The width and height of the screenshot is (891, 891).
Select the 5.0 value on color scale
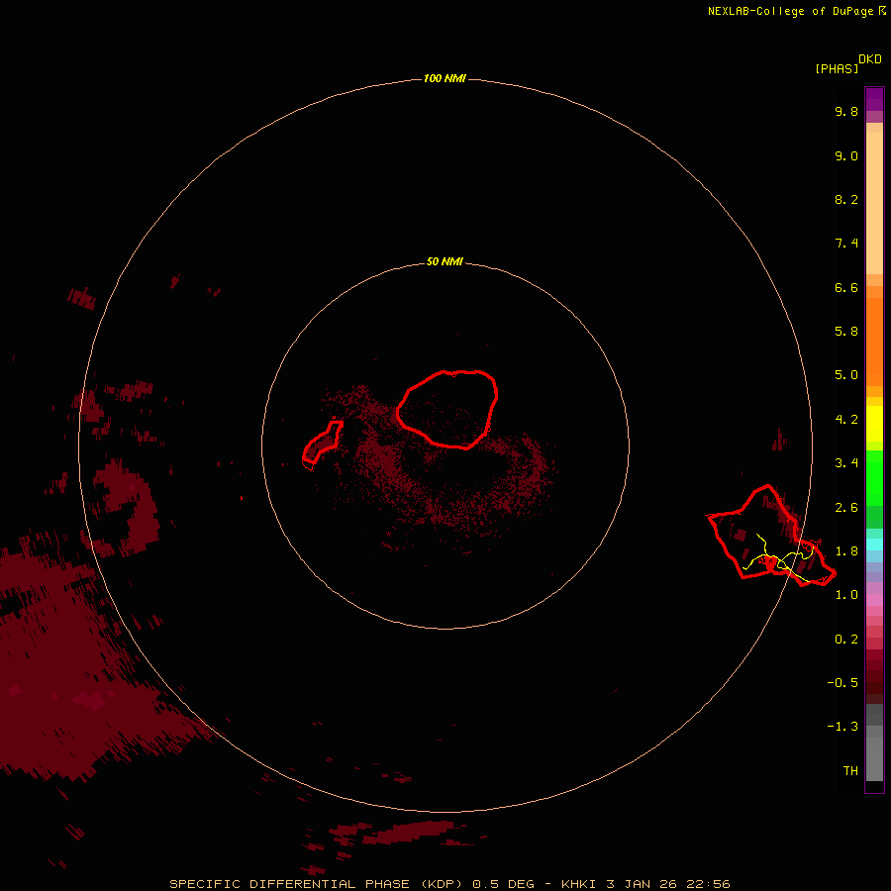(x=846, y=375)
